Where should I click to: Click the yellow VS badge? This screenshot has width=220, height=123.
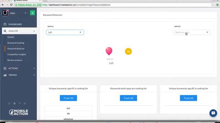point(128,52)
